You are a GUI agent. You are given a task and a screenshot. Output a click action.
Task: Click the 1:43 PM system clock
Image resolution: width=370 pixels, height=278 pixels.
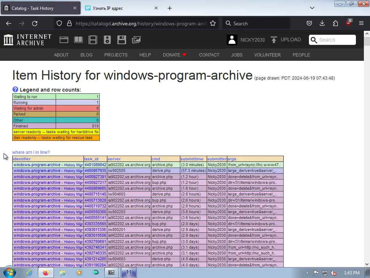click(352, 273)
